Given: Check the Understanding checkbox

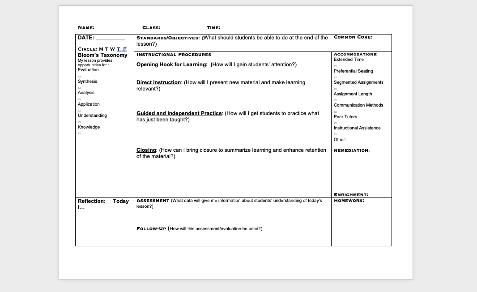Looking at the screenshot, I should (79, 121).
